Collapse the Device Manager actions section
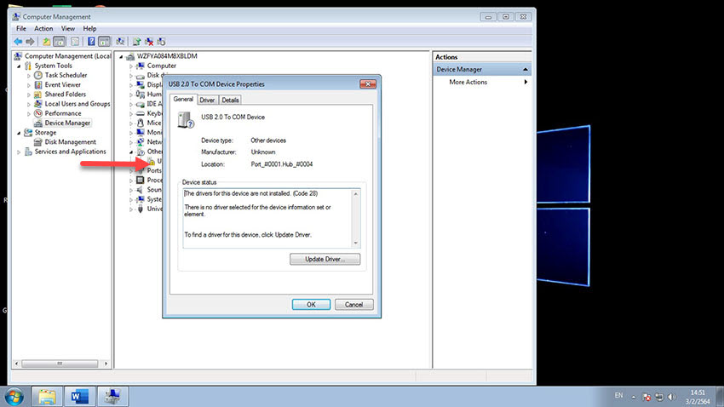Viewport: 724px width, 407px height. click(526, 69)
